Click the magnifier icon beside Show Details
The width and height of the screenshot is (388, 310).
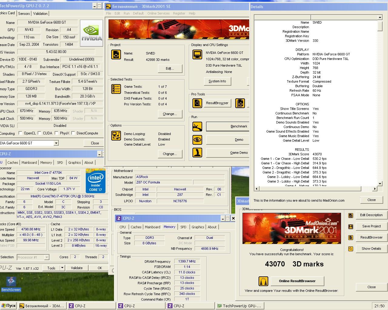pyautogui.click(x=351, y=249)
